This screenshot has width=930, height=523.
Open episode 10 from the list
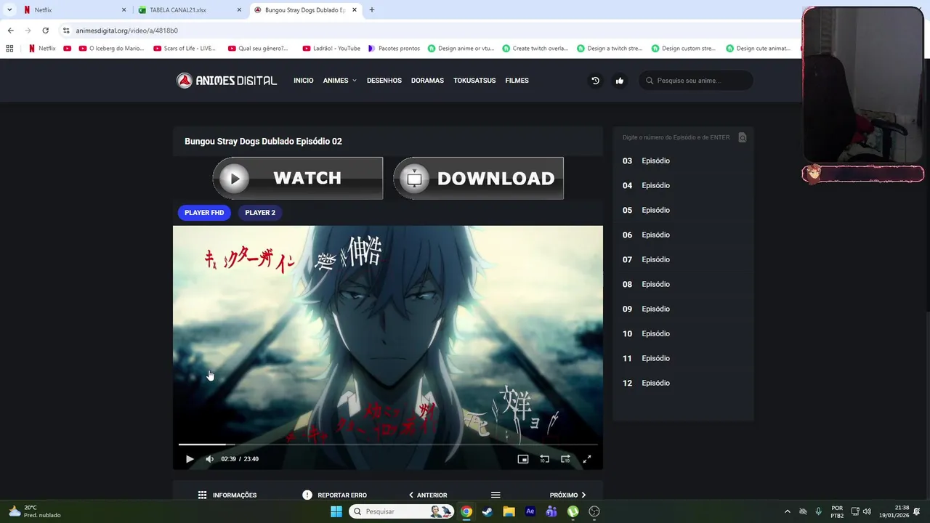pyautogui.click(x=683, y=333)
